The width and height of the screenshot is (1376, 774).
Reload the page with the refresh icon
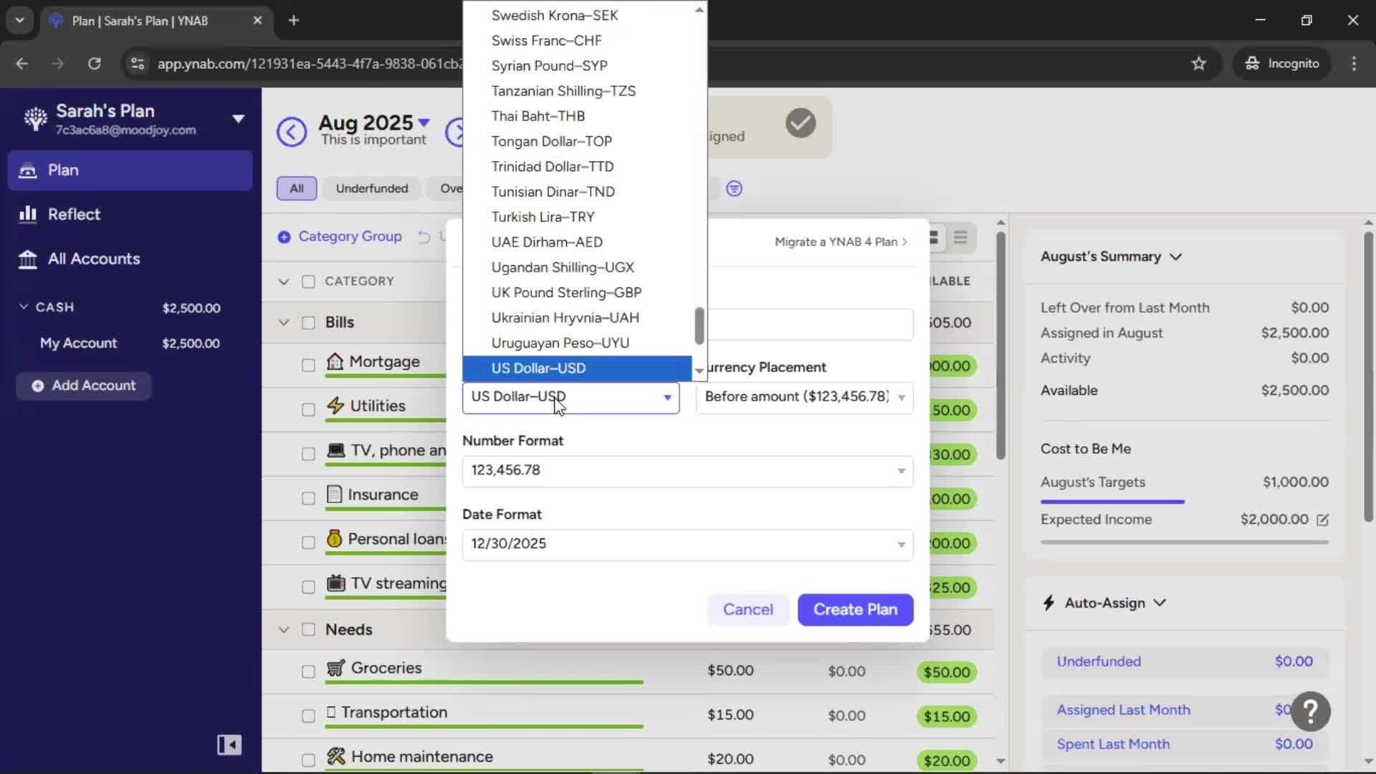tap(94, 63)
